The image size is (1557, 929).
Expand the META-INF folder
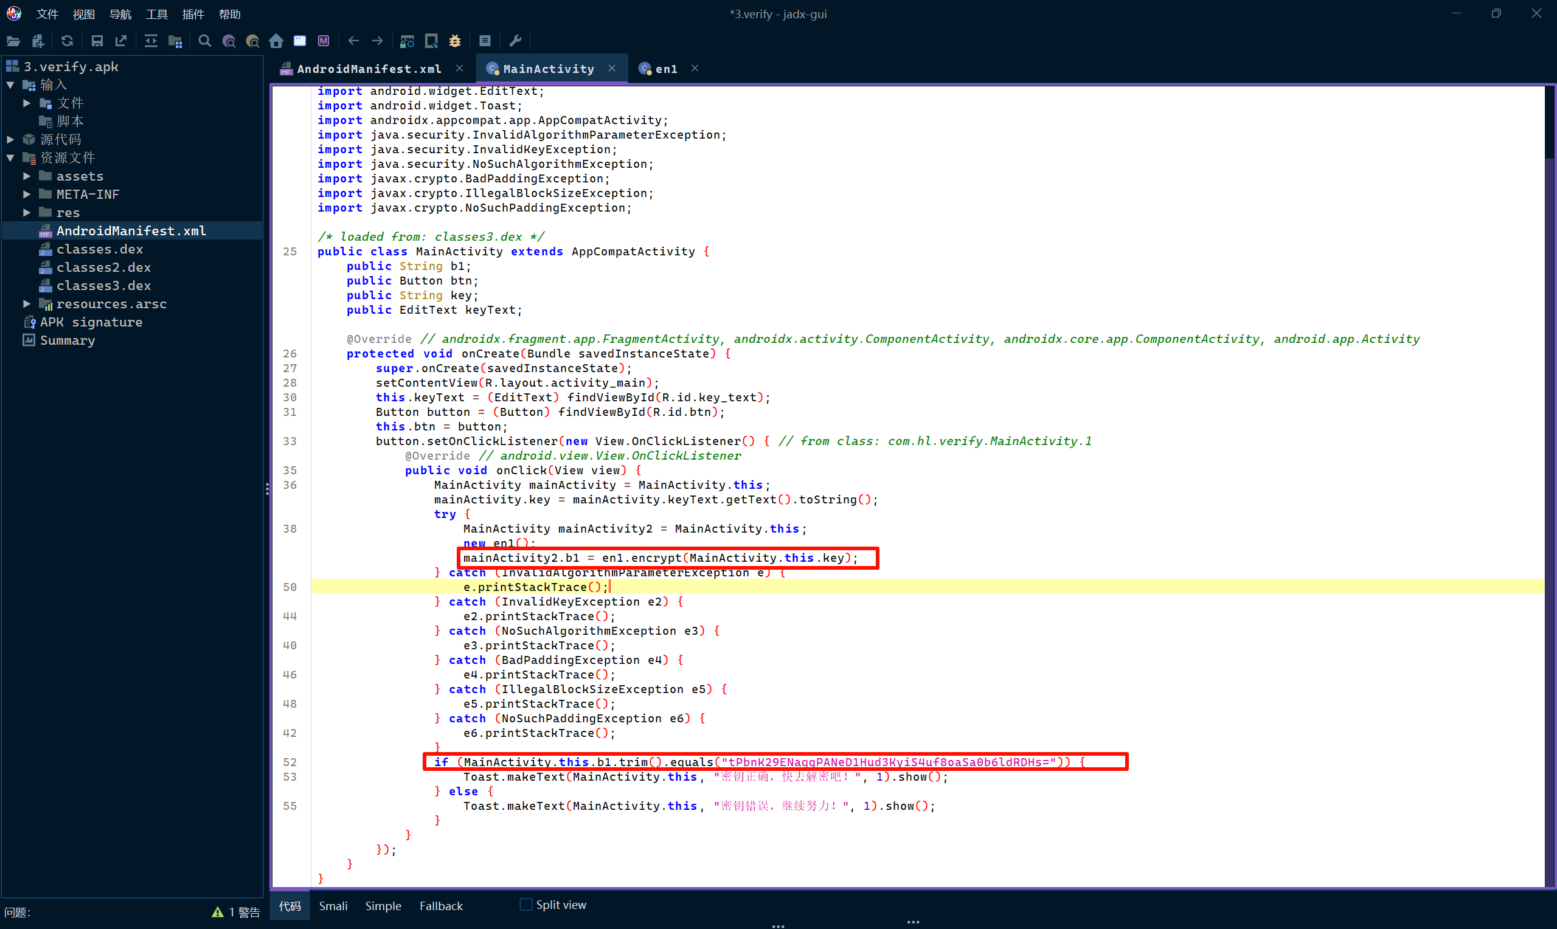click(27, 194)
